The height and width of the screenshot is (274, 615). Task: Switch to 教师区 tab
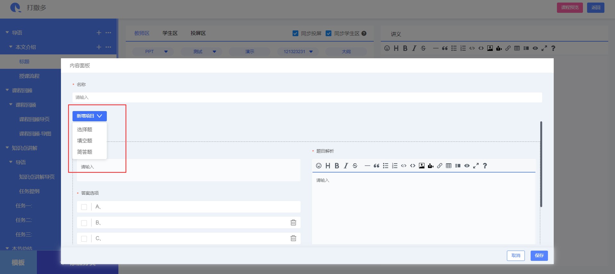142,33
